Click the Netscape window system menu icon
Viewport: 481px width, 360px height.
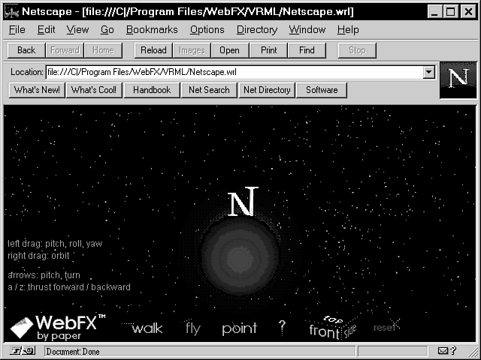click(x=12, y=12)
